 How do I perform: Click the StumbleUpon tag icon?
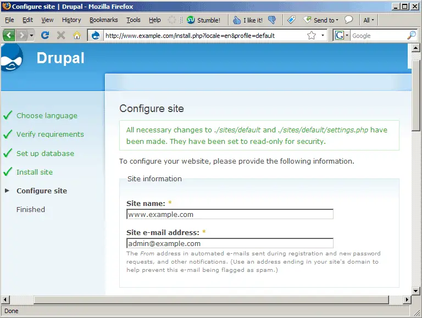[291, 20]
